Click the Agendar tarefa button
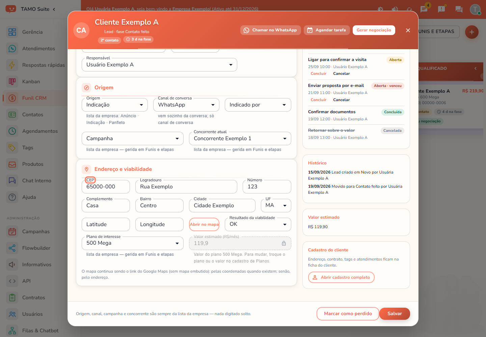 pyautogui.click(x=327, y=30)
